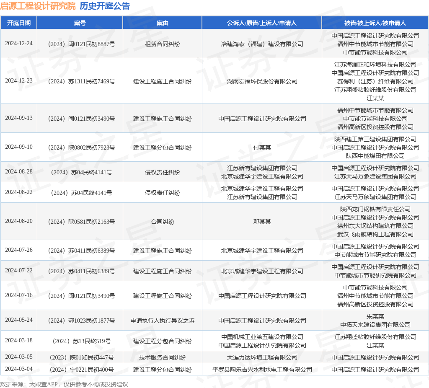This screenshot has width=429, height=388.
Task: Click the date 2024-03-04
Action: click(19, 369)
